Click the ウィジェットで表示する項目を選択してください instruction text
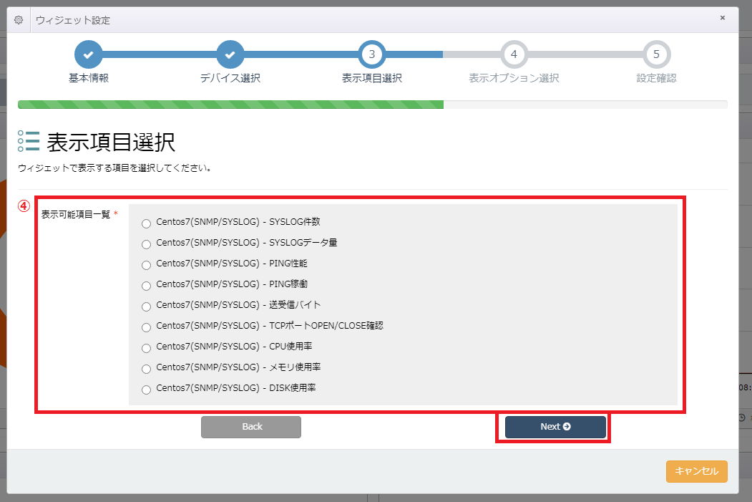This screenshot has width=752, height=502. (115, 168)
